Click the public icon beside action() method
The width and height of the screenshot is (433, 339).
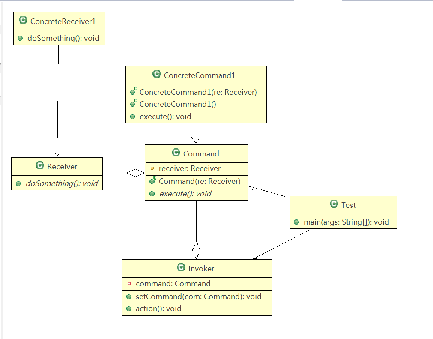coord(128,309)
